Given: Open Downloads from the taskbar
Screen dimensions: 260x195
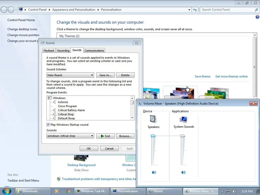Looking at the screenshot, I should click(x=33, y=191).
